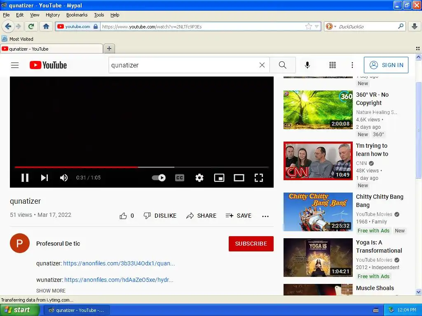Open more actions ellipsis under video
This screenshot has height=316, width=422.
point(265,216)
